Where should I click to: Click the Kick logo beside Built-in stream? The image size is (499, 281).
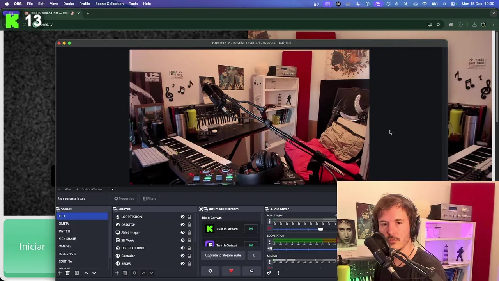(x=210, y=229)
